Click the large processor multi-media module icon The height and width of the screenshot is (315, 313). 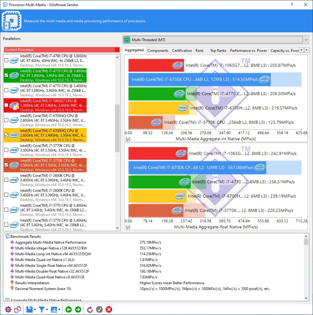click(12, 21)
